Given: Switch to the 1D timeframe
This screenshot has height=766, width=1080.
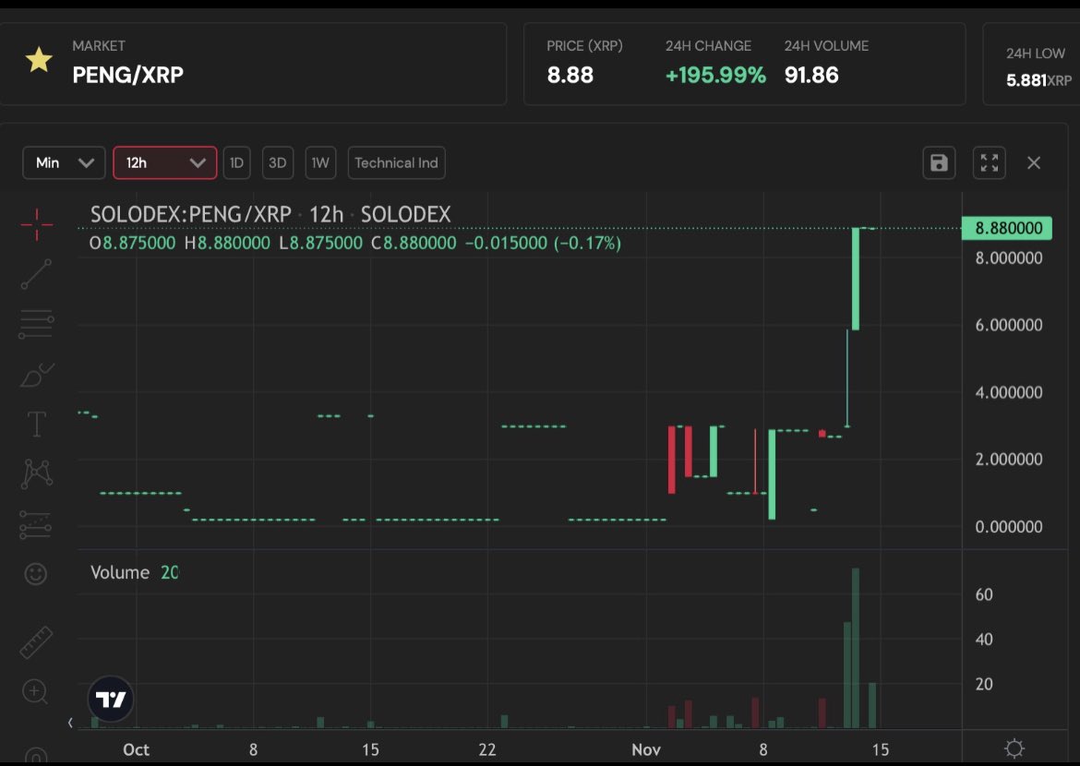Looking at the screenshot, I should click(x=236, y=162).
